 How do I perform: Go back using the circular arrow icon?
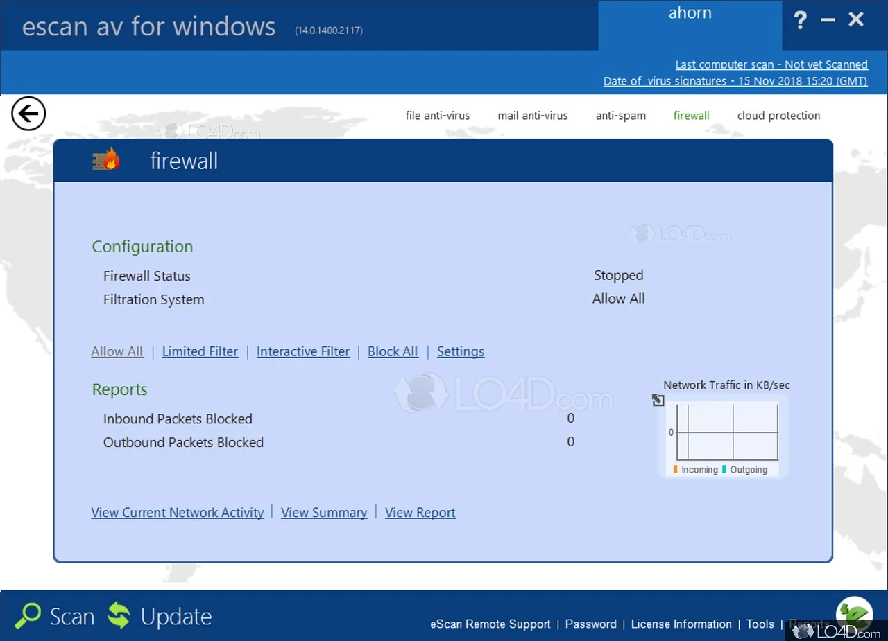(x=28, y=114)
